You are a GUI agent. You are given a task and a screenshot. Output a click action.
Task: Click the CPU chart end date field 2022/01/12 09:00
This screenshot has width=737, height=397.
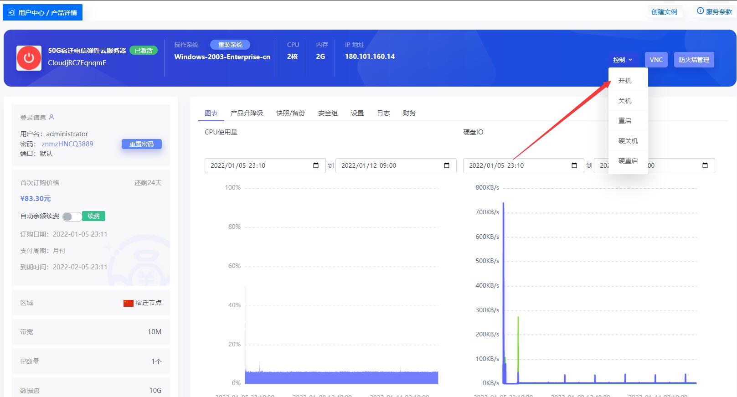(x=396, y=165)
